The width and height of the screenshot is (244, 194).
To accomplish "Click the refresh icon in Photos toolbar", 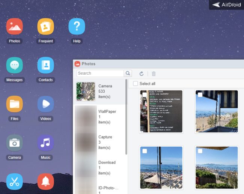I will coord(142,74).
